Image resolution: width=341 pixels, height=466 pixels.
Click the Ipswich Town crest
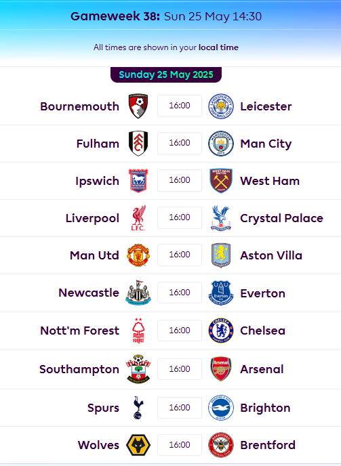point(138,181)
